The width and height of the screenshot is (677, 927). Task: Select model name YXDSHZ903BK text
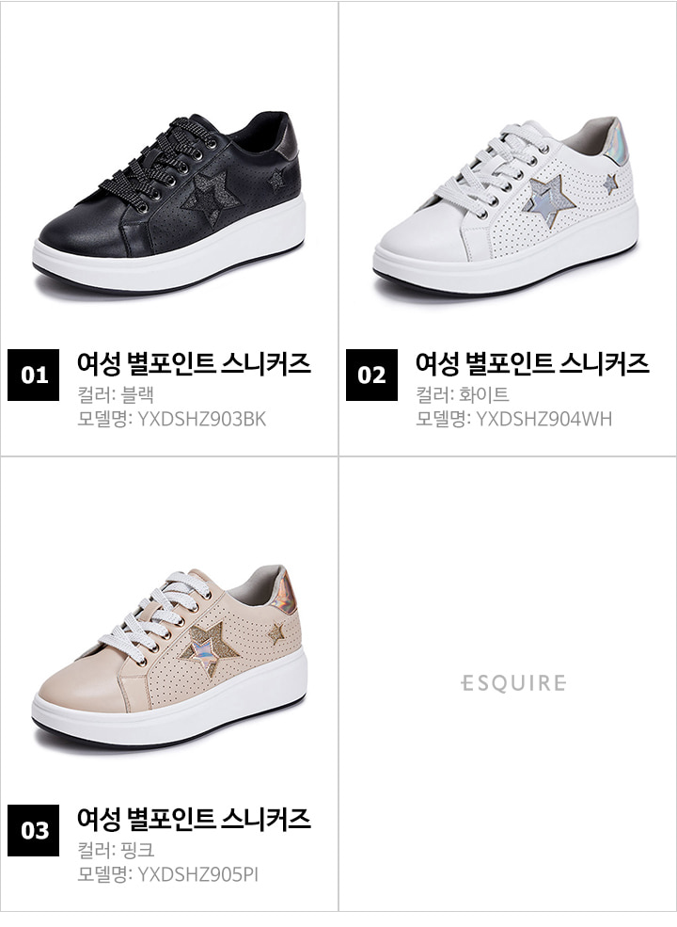point(201,419)
